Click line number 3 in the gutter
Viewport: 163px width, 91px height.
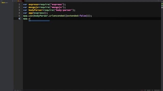click(x=19, y=10)
